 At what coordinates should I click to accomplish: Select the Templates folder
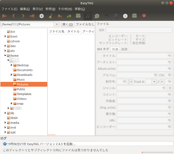24,94
